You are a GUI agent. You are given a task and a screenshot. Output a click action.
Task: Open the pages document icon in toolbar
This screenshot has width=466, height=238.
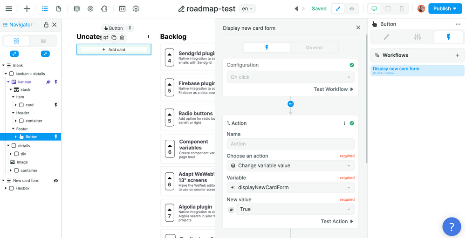click(x=59, y=9)
